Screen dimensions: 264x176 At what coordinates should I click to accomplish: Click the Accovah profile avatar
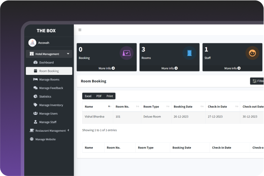click(x=32, y=43)
